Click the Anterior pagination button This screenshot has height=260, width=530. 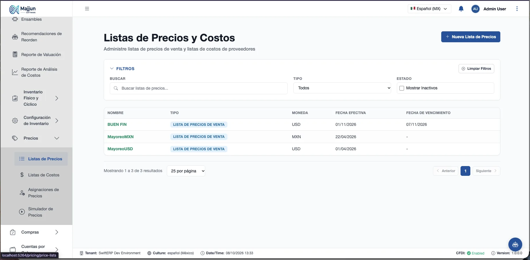446,171
